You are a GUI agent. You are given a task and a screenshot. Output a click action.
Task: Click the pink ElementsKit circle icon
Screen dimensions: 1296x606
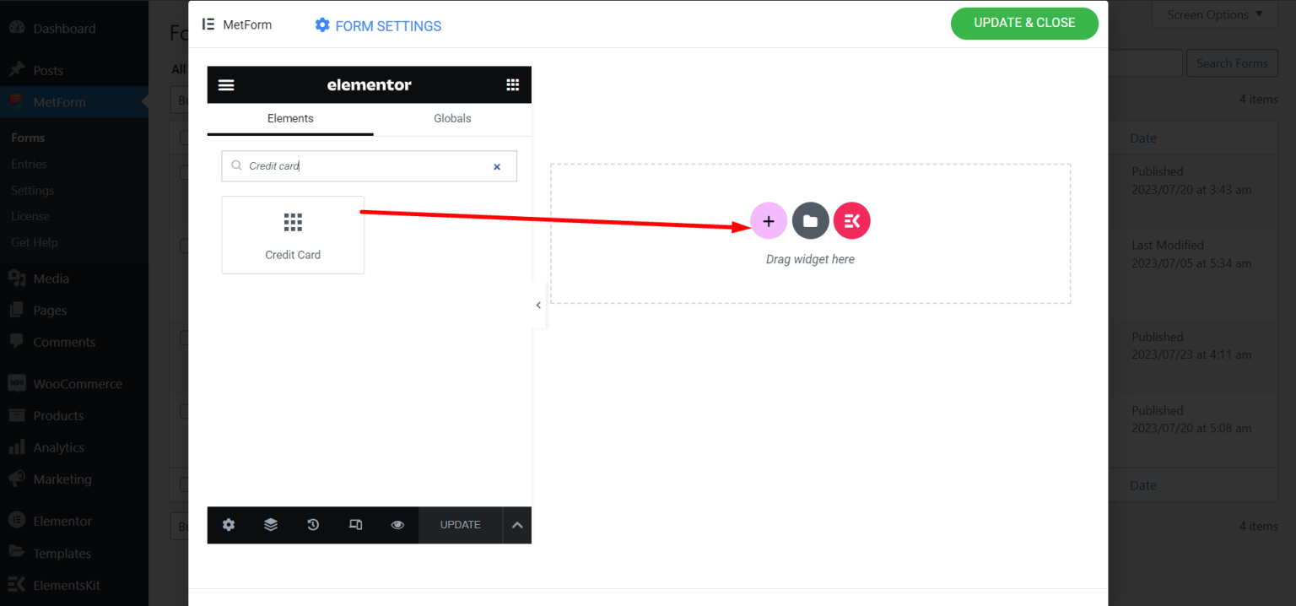851,220
